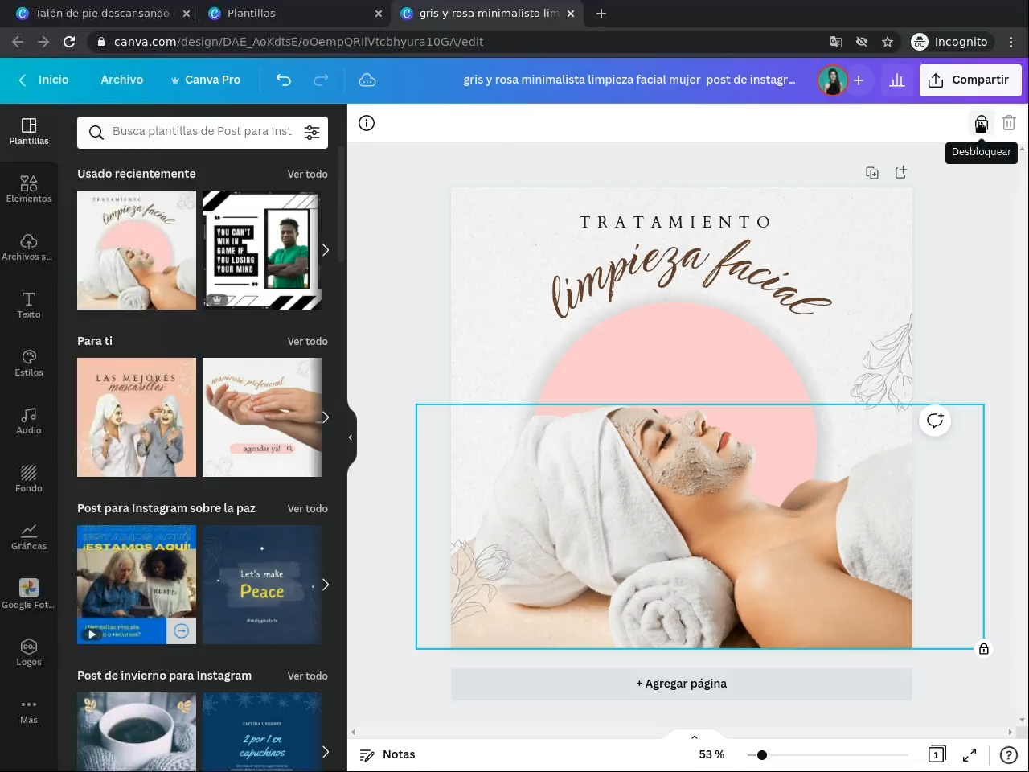Click Ver todo for Post de invierno

308,675
